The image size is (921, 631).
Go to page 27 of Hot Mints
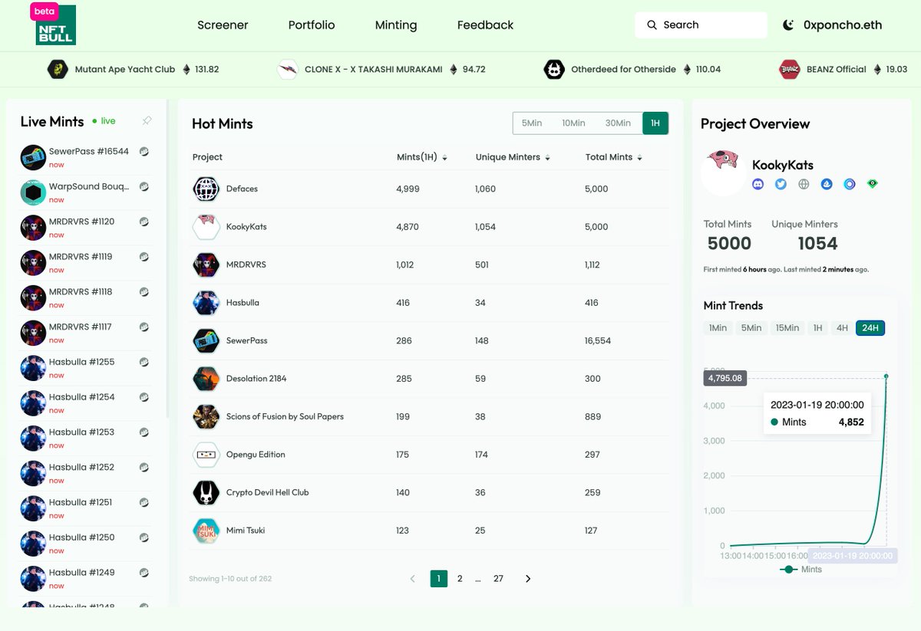click(x=498, y=578)
